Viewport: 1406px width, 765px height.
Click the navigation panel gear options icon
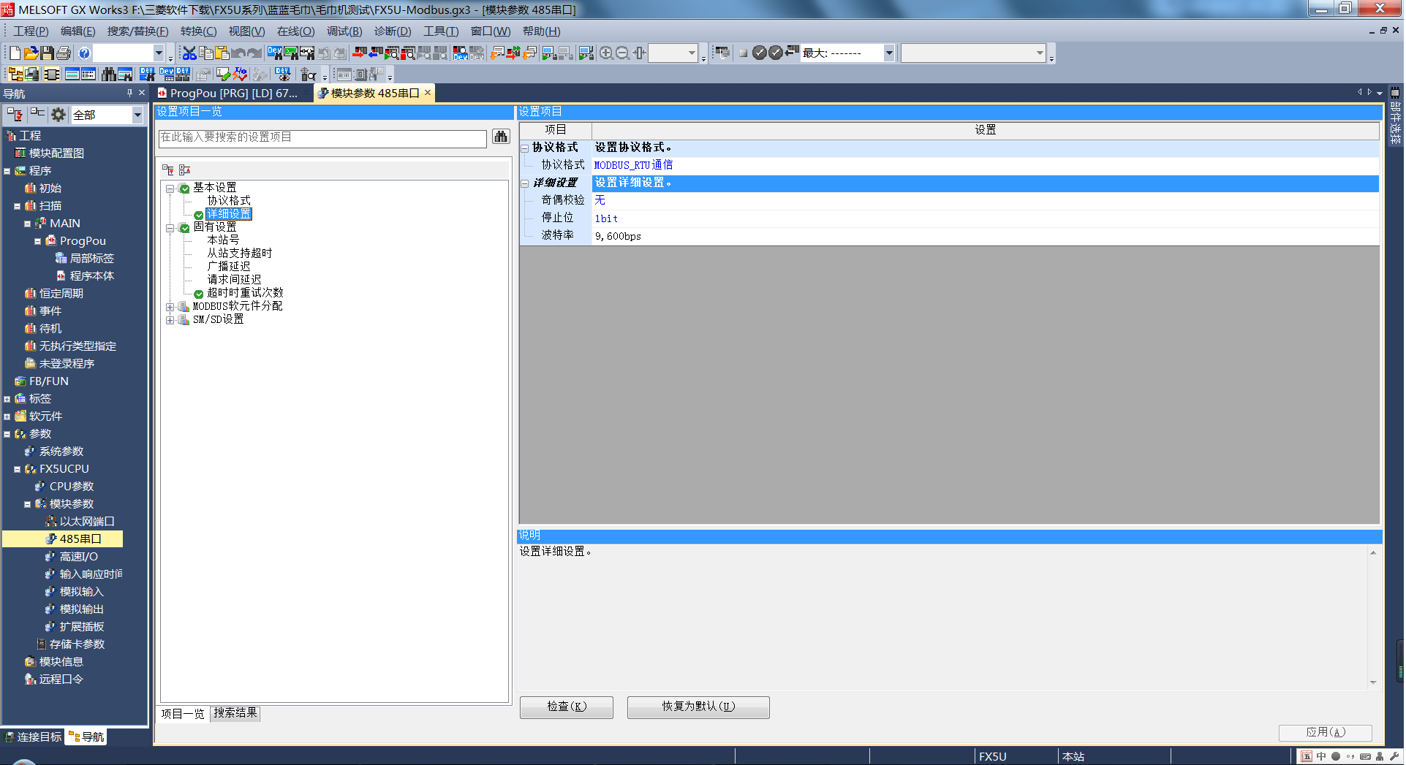coord(58,115)
